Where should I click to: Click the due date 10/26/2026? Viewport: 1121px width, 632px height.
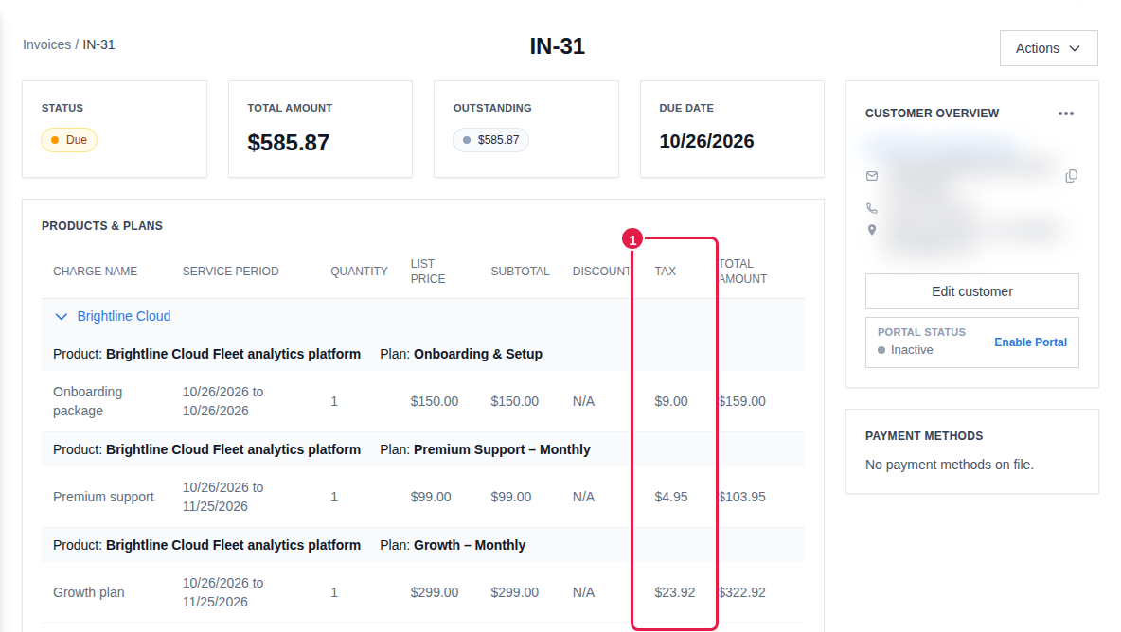click(706, 141)
